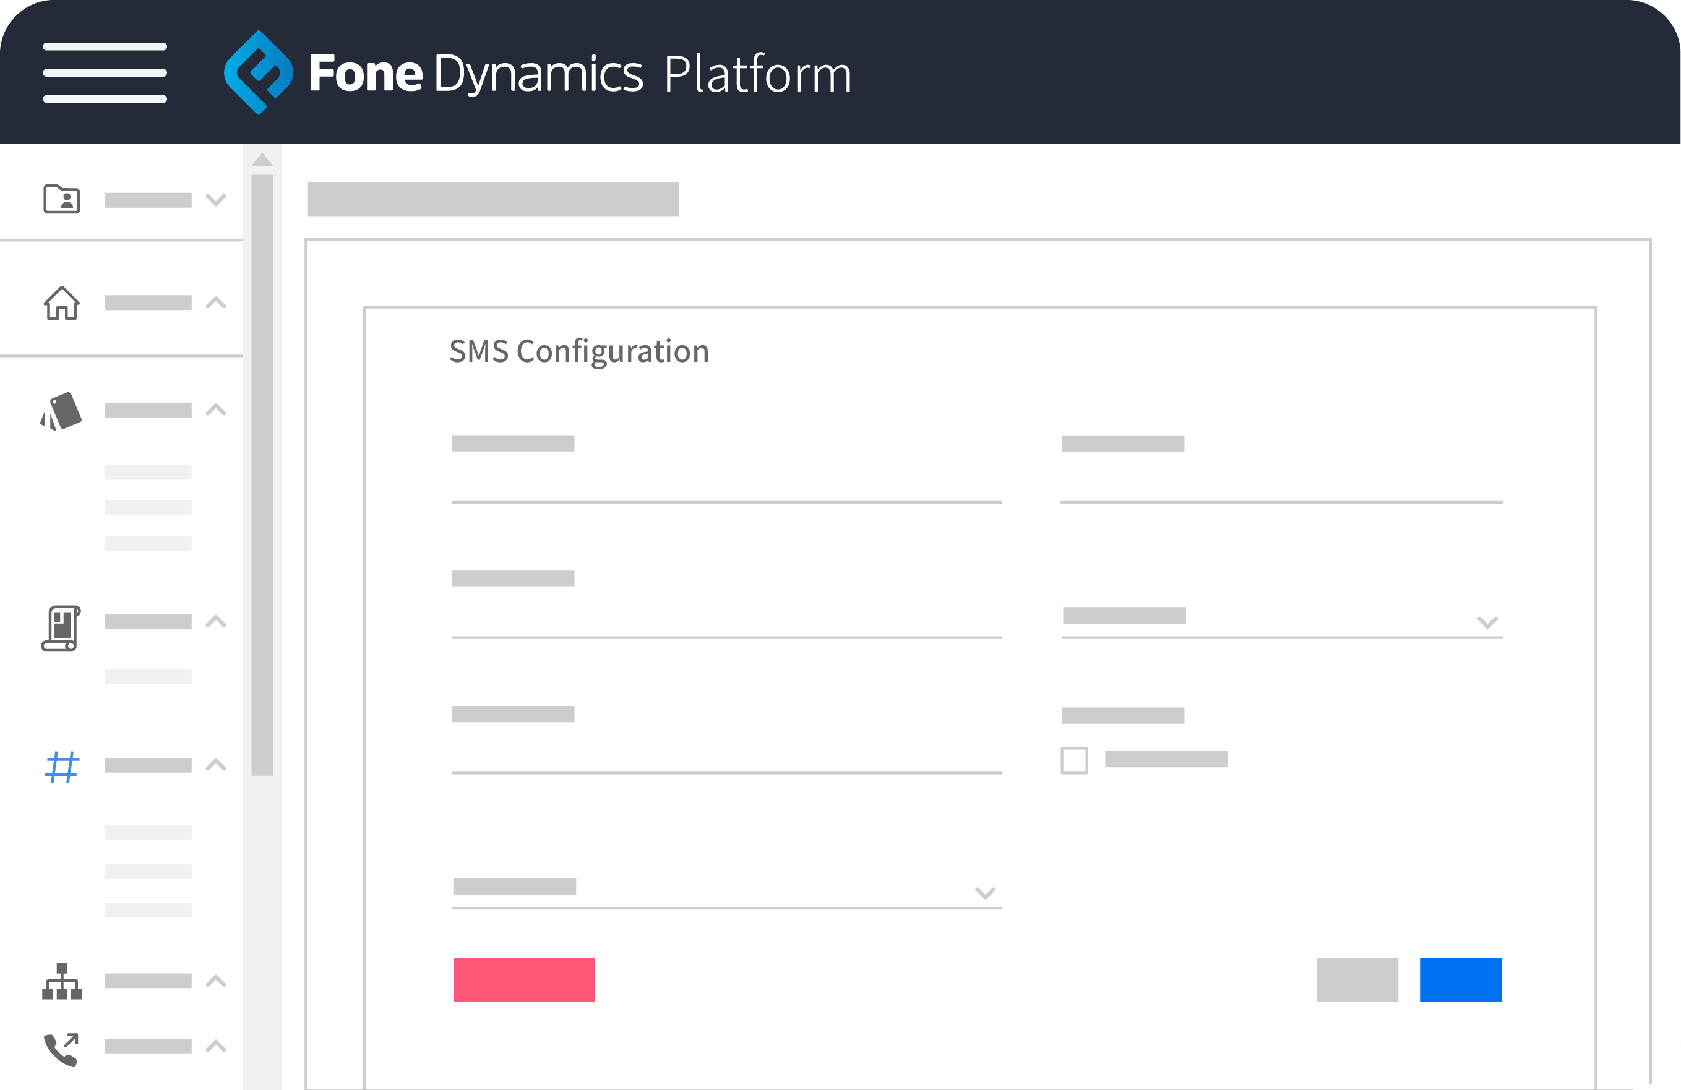Image resolution: width=1681 pixels, height=1090 pixels.
Task: Collapse the hash section chevron
Action: tap(215, 765)
